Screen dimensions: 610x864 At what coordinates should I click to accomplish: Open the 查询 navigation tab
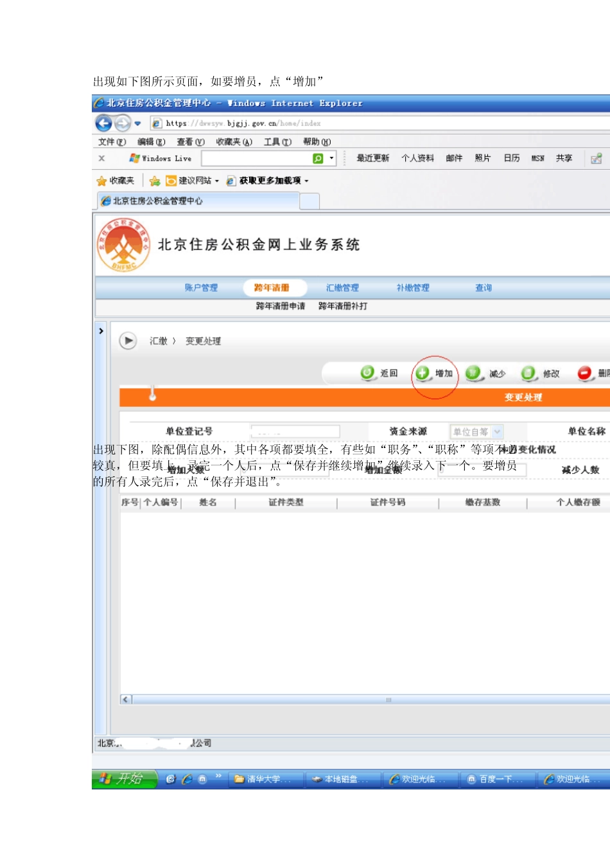click(484, 288)
